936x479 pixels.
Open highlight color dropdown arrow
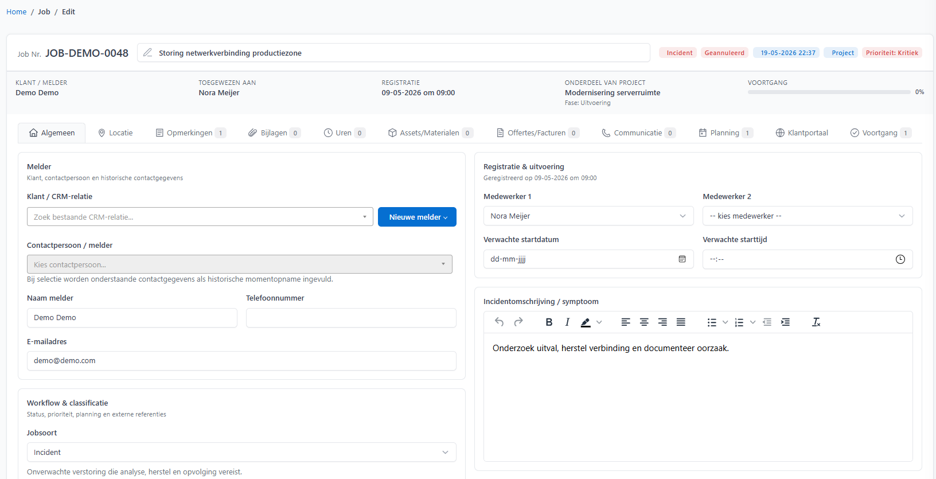pyautogui.click(x=599, y=322)
